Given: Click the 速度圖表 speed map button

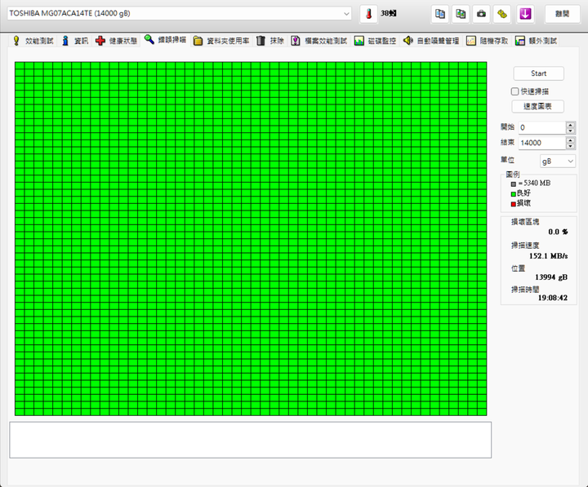Looking at the screenshot, I should click(x=537, y=106).
